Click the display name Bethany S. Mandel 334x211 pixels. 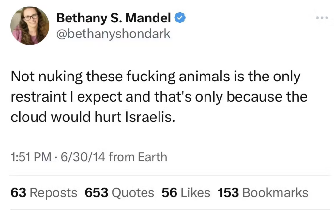pos(114,19)
